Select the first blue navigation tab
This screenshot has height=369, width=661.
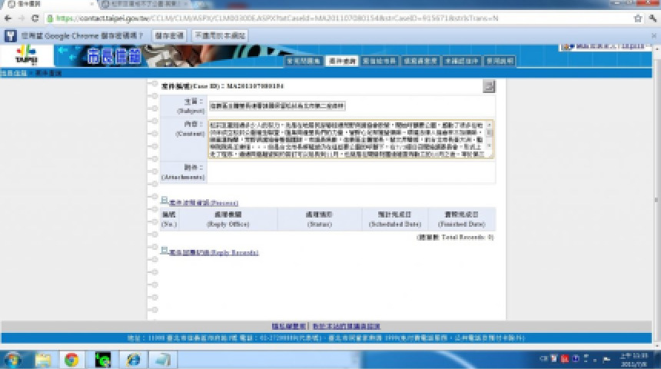pos(302,60)
